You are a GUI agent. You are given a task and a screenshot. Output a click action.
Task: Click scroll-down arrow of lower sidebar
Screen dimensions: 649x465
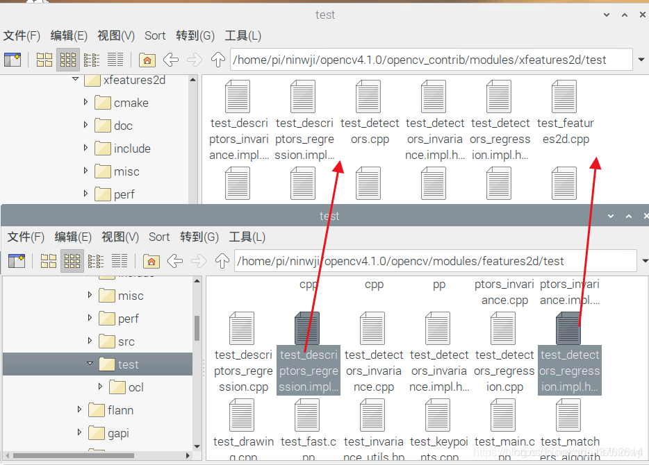pos(197,446)
